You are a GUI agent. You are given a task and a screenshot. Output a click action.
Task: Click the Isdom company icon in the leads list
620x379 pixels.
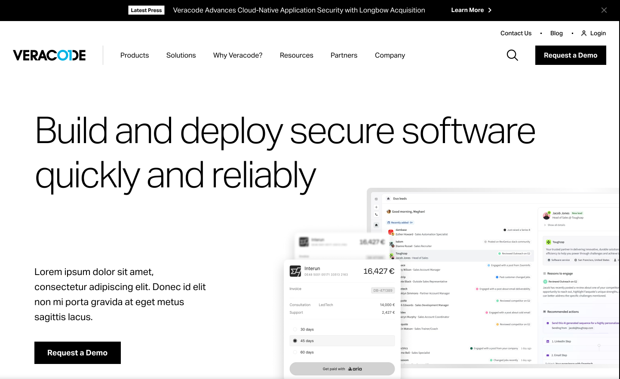pos(391,244)
